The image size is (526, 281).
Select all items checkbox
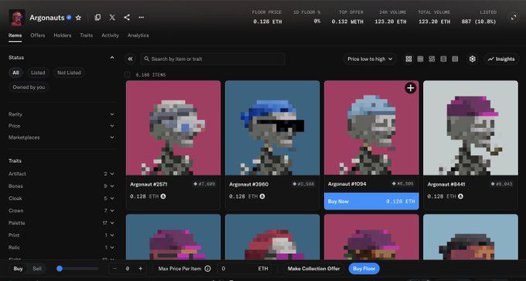coord(128,75)
